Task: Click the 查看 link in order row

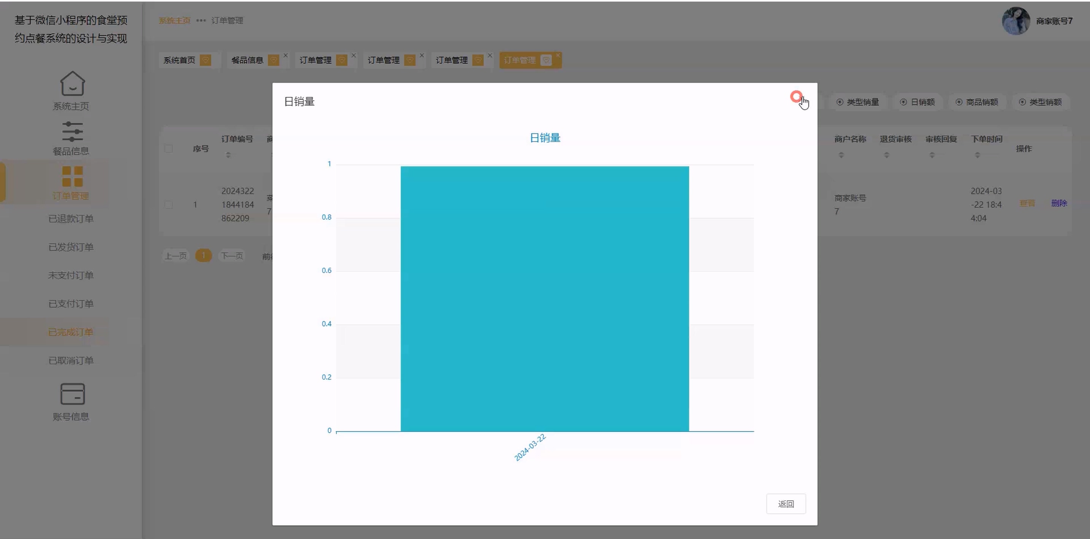Action: click(1027, 203)
